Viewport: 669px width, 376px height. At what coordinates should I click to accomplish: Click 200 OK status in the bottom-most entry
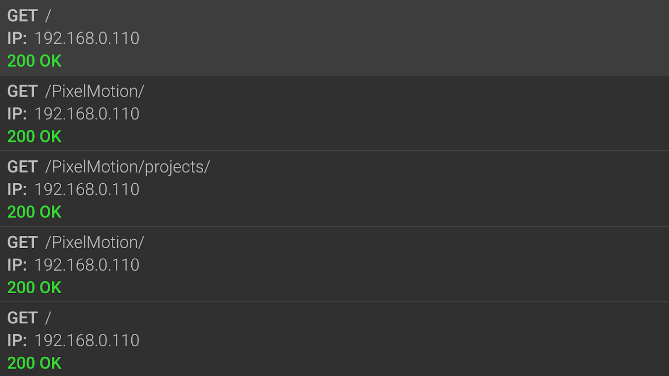(34, 363)
